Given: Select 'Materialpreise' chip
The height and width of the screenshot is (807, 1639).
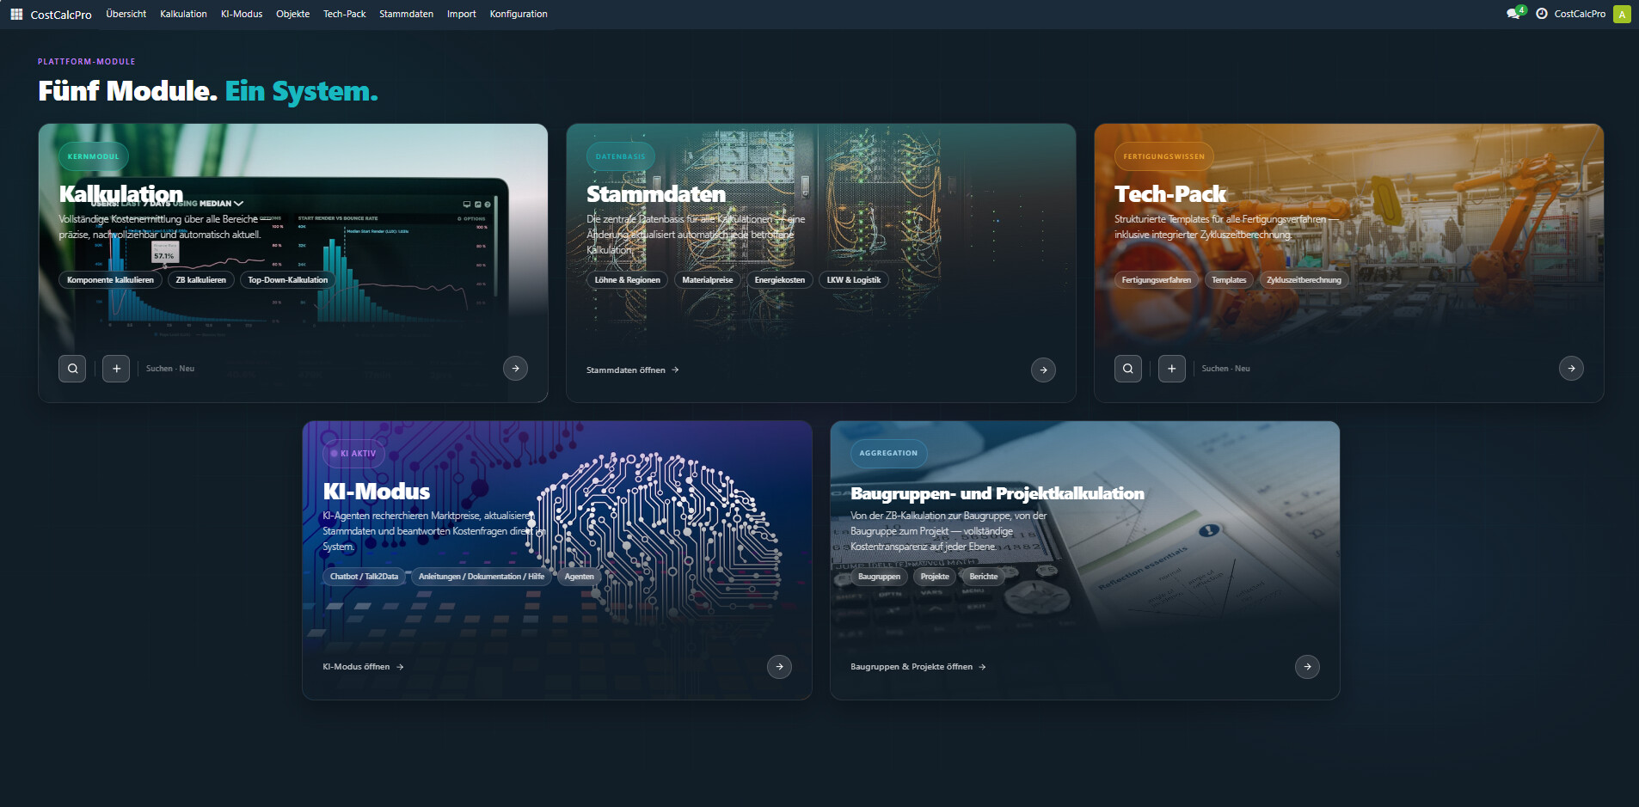Looking at the screenshot, I should click(707, 280).
